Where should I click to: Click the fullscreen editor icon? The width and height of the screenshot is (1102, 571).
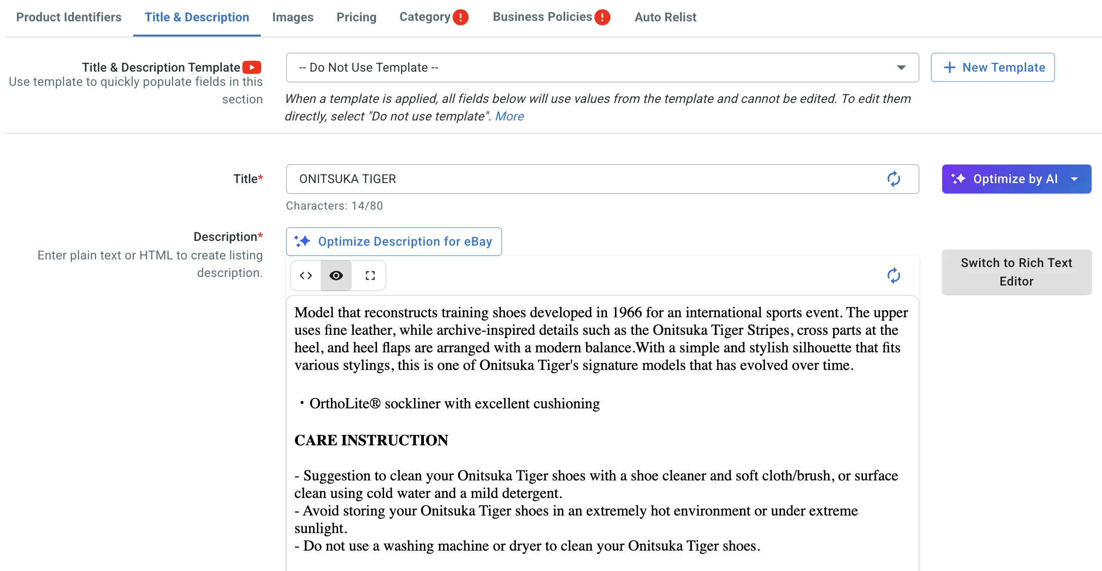pyautogui.click(x=370, y=276)
